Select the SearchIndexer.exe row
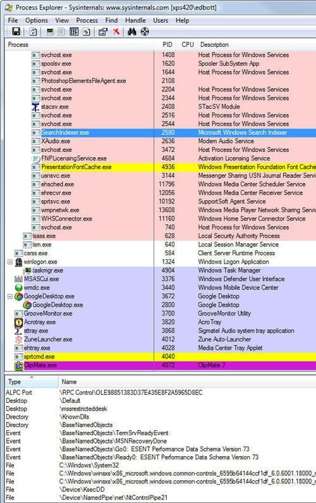Viewport: 316px width, 503px height. click(x=160, y=132)
